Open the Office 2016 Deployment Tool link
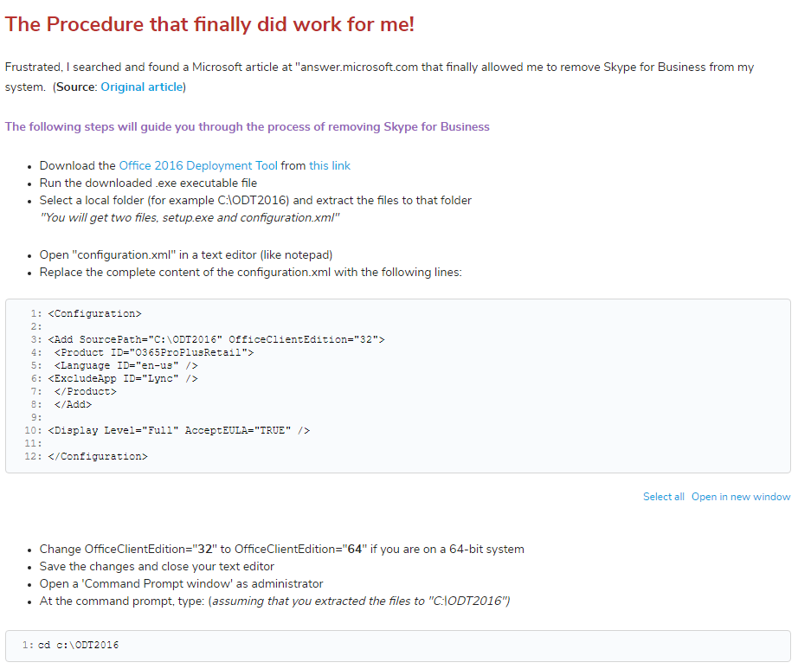Viewport: 798px width, 669px height. click(198, 166)
